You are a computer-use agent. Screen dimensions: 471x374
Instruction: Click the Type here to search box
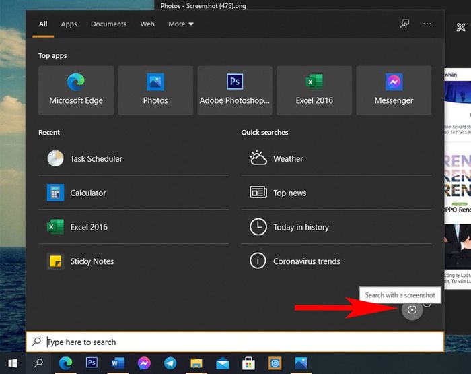[x=235, y=342]
